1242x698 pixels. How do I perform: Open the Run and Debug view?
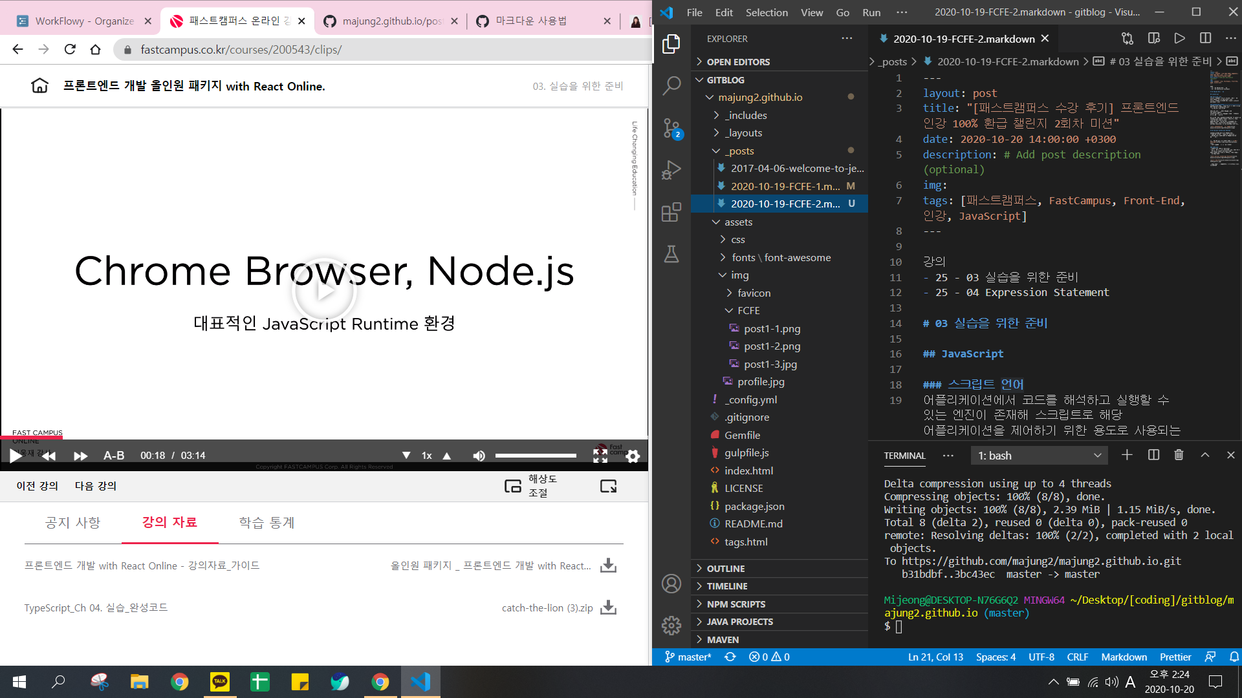point(671,170)
